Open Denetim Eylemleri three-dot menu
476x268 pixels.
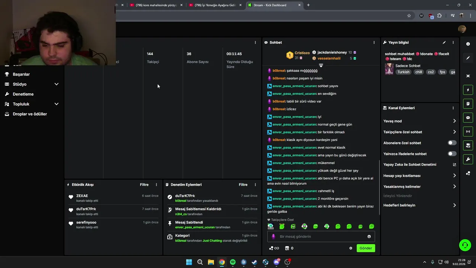pyautogui.click(x=255, y=185)
